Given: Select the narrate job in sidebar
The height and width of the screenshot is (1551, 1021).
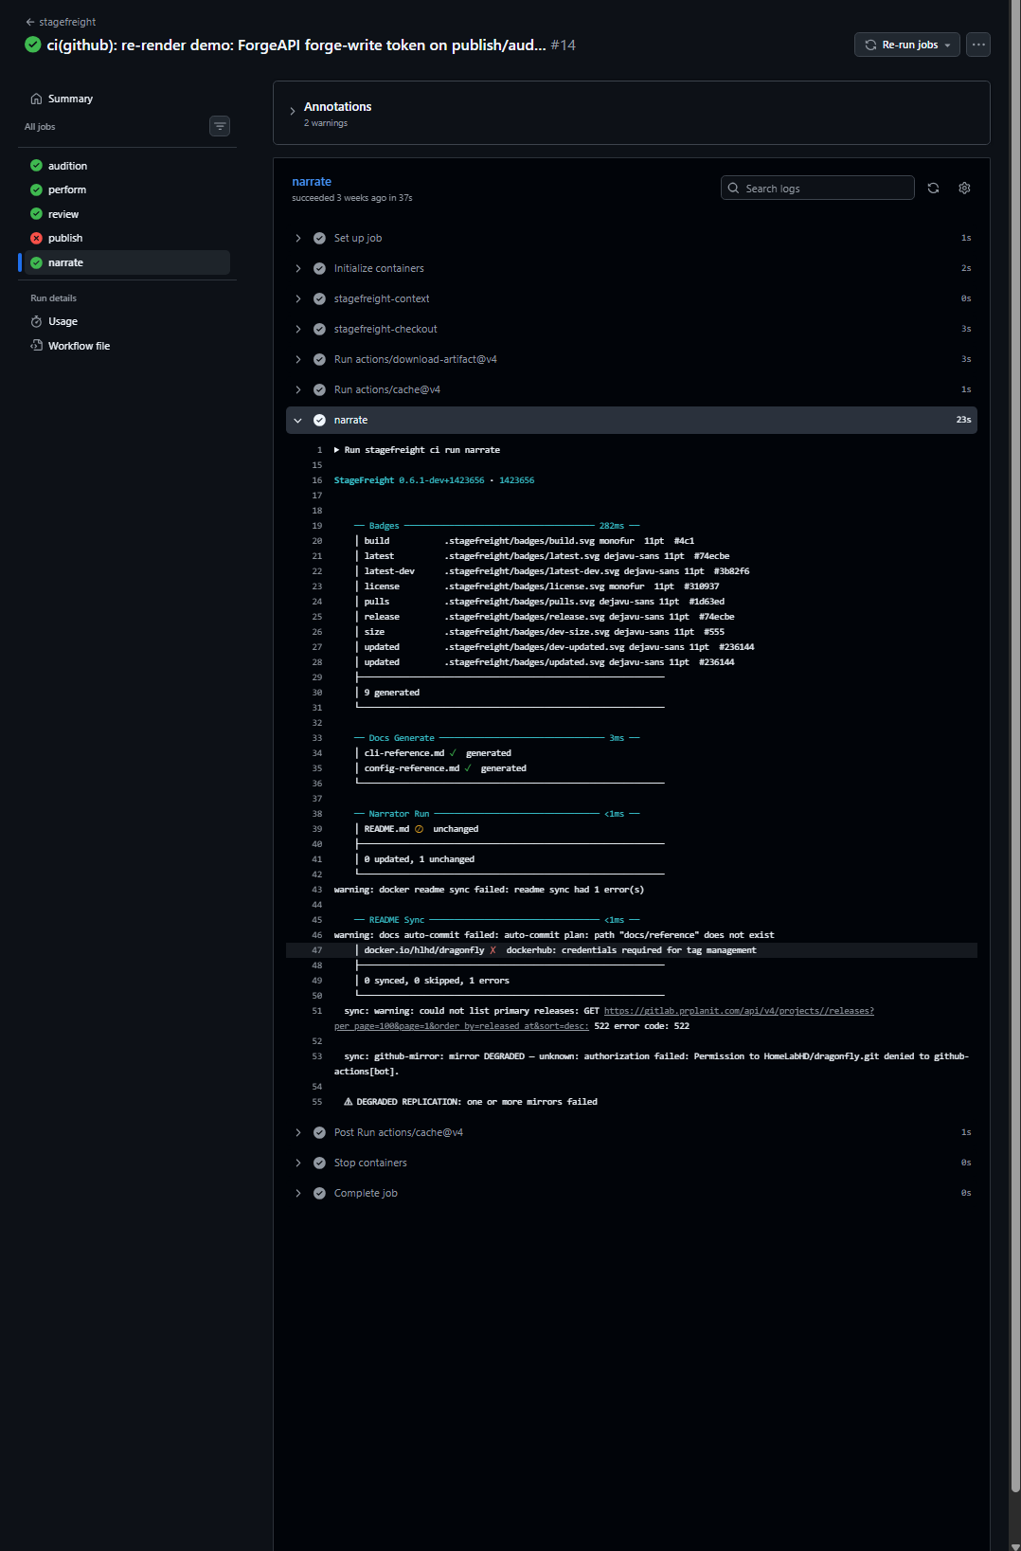Looking at the screenshot, I should pos(127,262).
